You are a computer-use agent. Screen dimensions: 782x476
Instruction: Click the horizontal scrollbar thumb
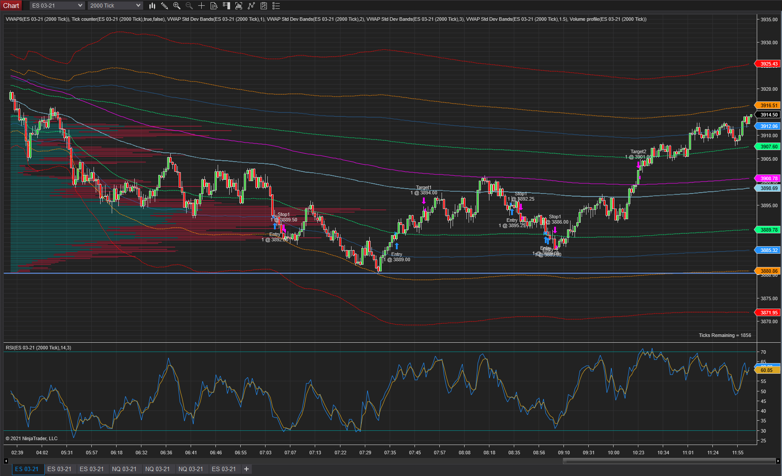coord(669,461)
